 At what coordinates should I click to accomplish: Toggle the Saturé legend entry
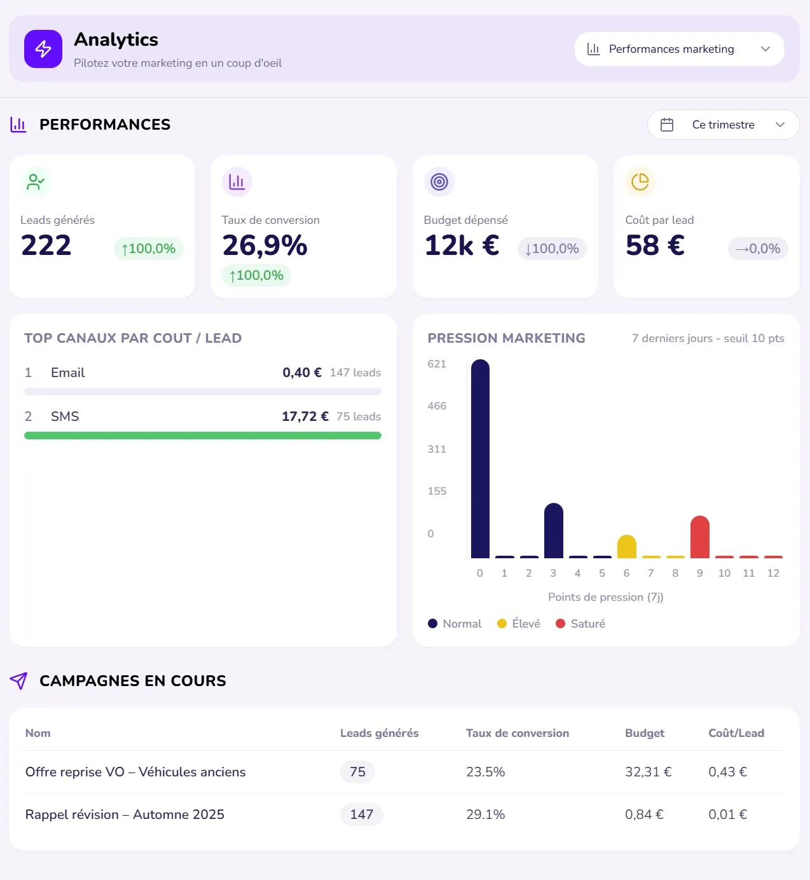tap(580, 624)
